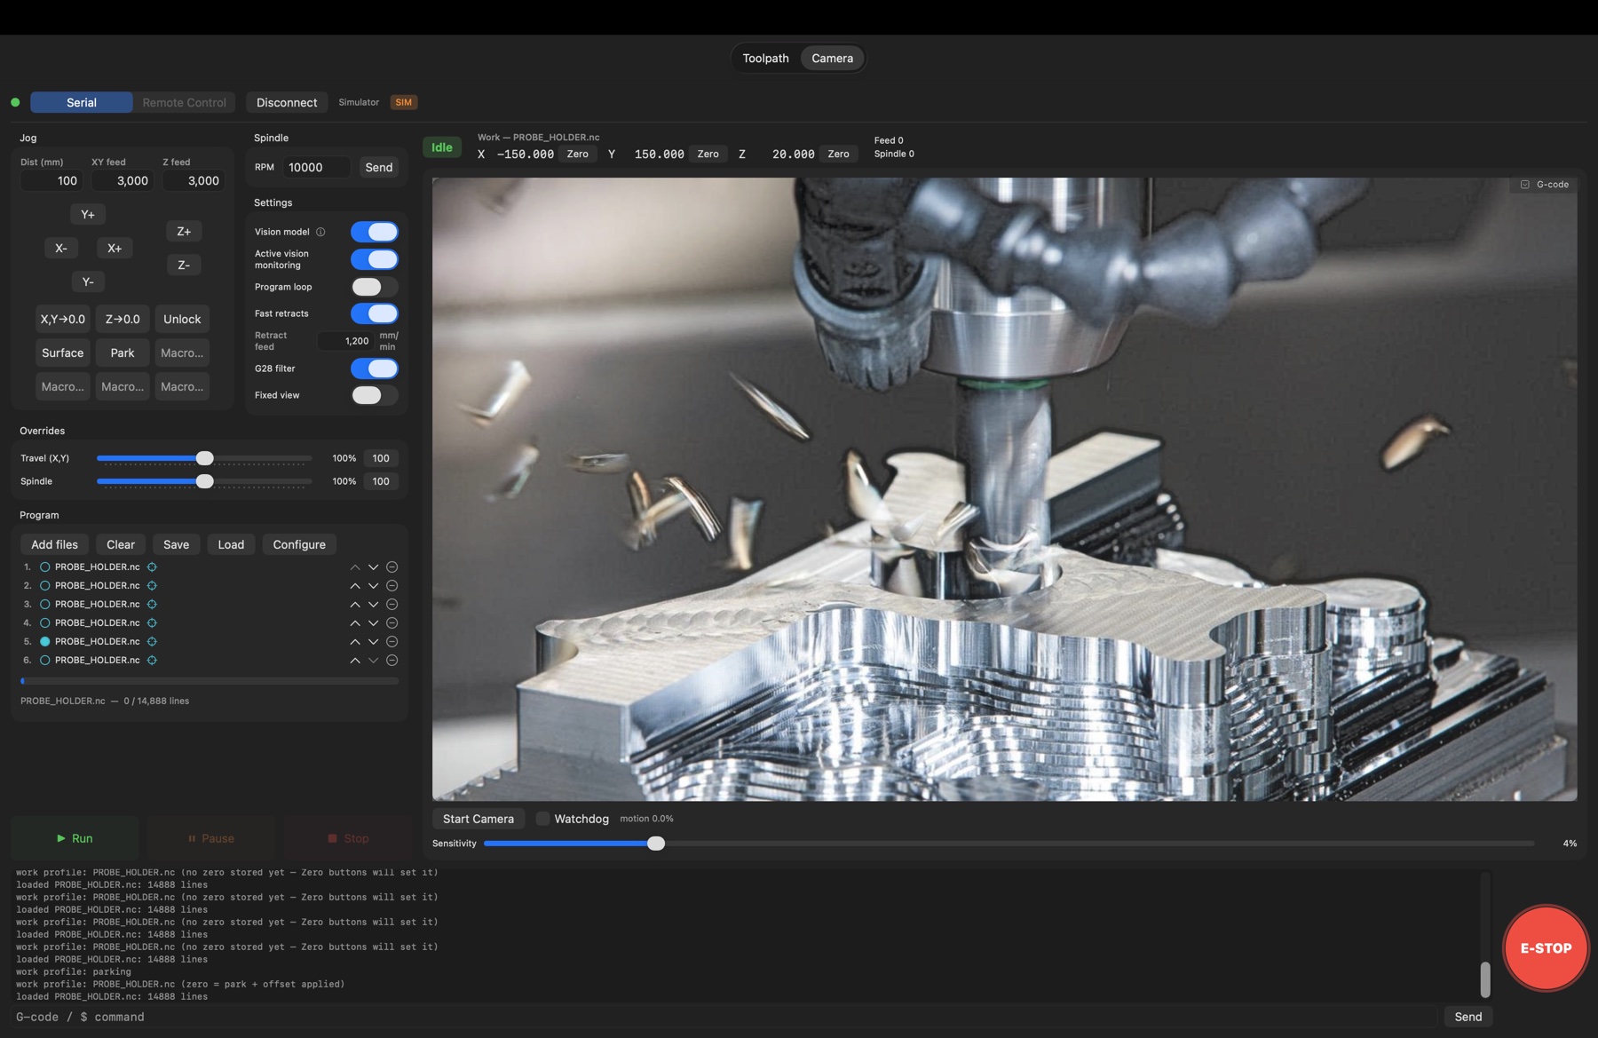Toggle the Vision model switch
Image resolution: width=1598 pixels, height=1038 pixels.
pyautogui.click(x=375, y=232)
